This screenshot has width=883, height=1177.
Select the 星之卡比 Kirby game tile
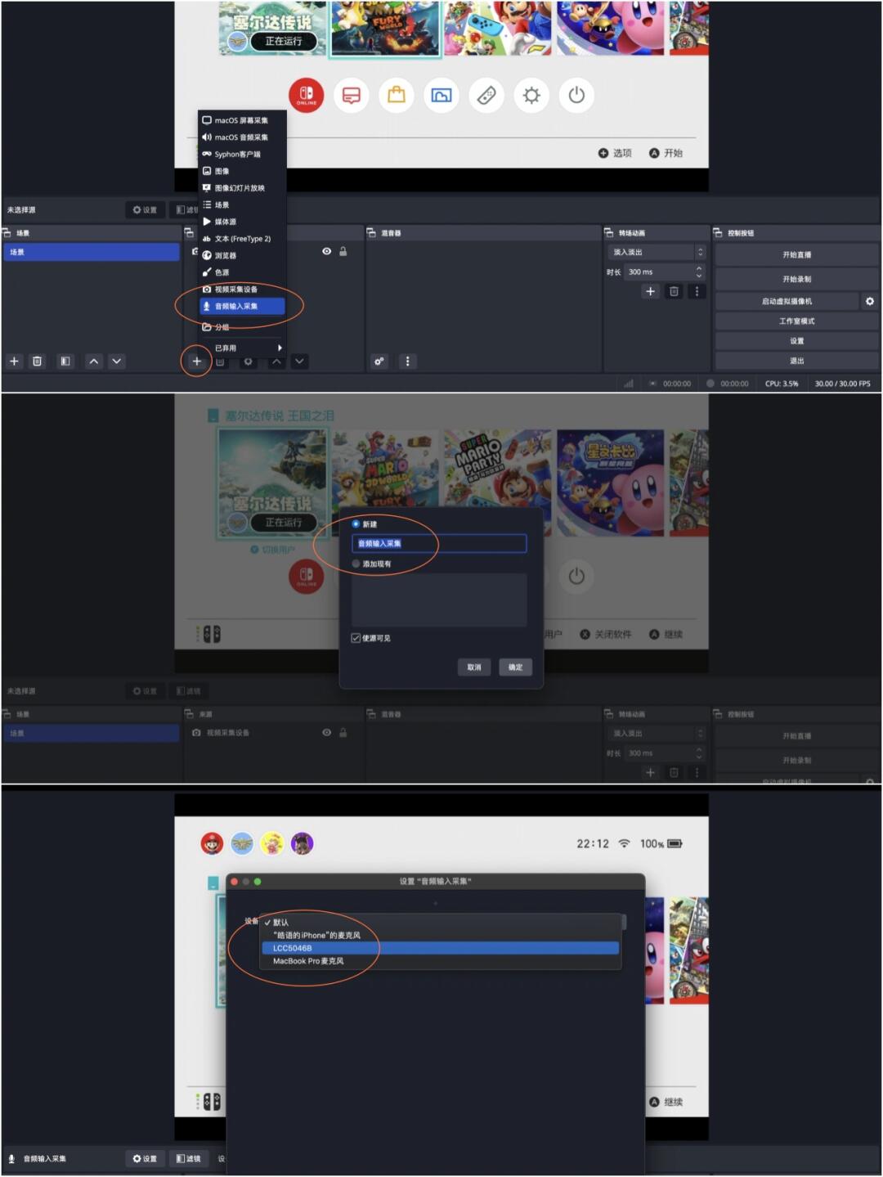611,483
